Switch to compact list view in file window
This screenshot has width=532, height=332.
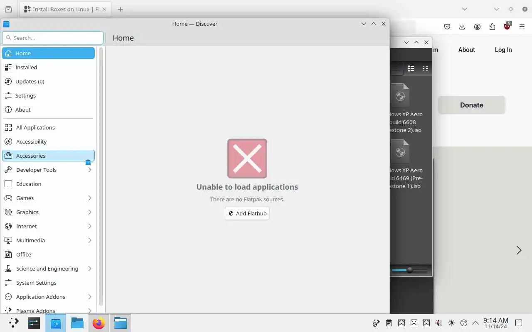click(x=425, y=68)
